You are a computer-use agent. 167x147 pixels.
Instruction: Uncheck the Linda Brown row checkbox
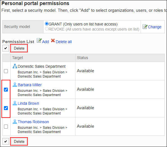(x=6, y=108)
